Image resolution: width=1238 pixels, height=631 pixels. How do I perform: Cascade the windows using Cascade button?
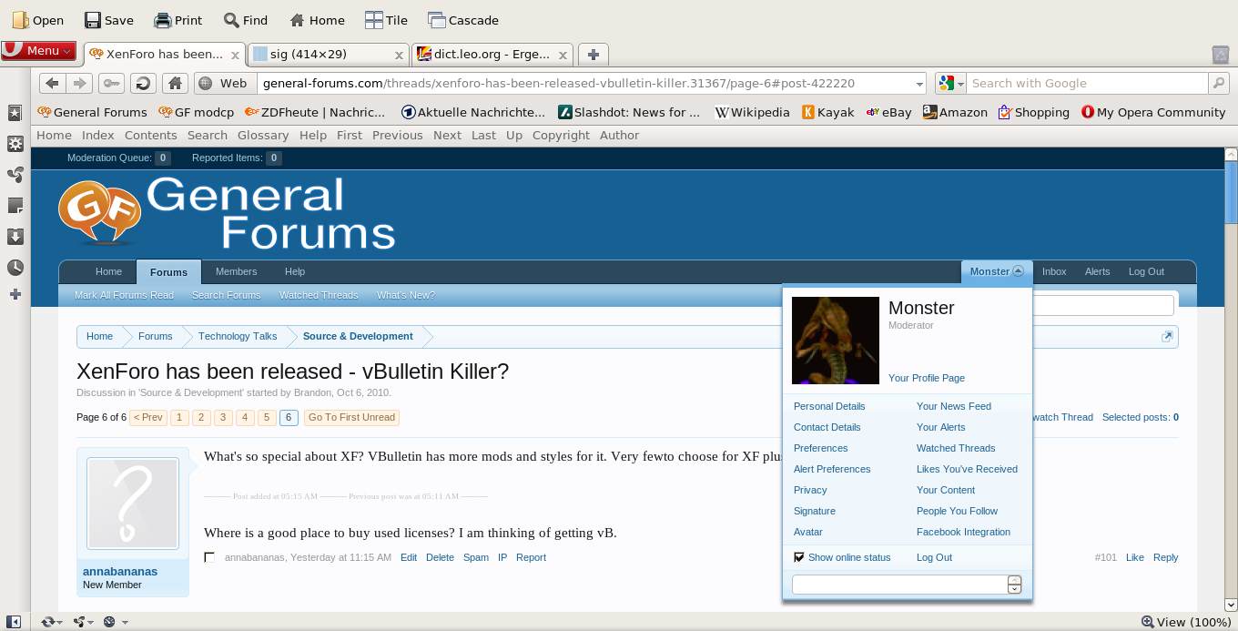[462, 20]
